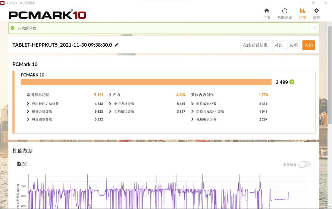Click the orange PCMARK 10 score bar
Screen dimensions: 332x209
coord(146,82)
